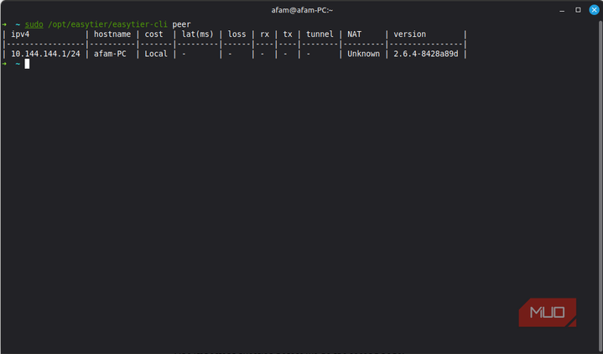Click the ipv4 column header
This screenshot has height=354, width=603.
point(20,34)
